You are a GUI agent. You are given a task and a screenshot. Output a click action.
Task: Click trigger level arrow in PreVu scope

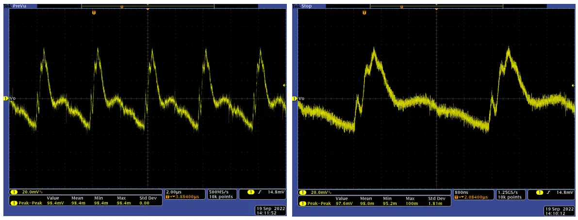[x=284, y=85]
